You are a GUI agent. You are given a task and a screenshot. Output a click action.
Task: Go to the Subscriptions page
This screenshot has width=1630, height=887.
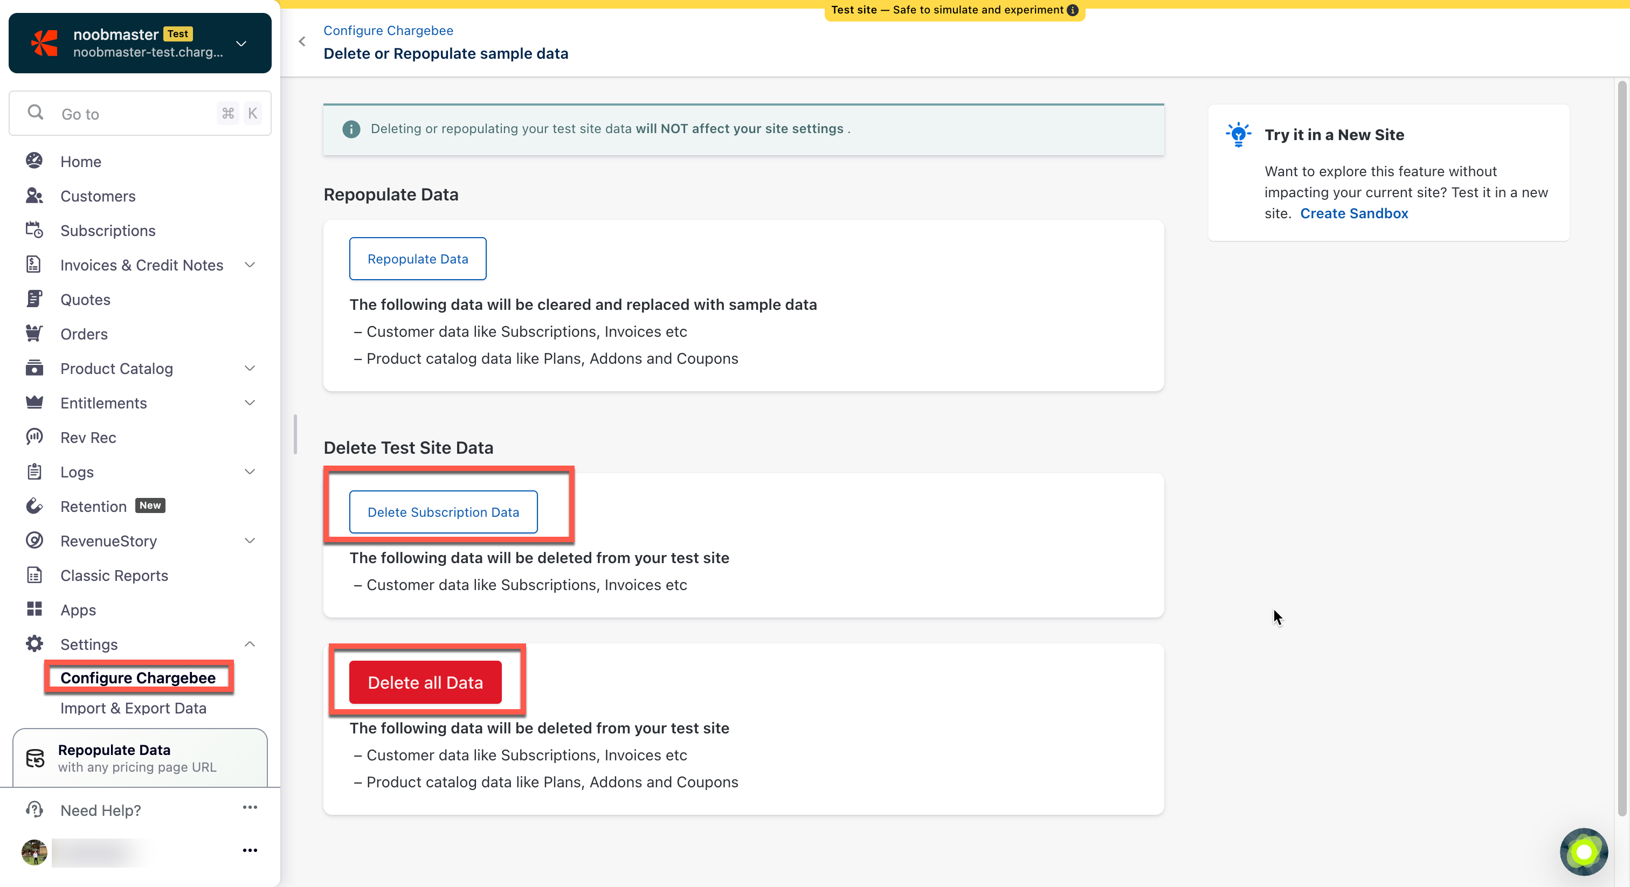tap(108, 230)
